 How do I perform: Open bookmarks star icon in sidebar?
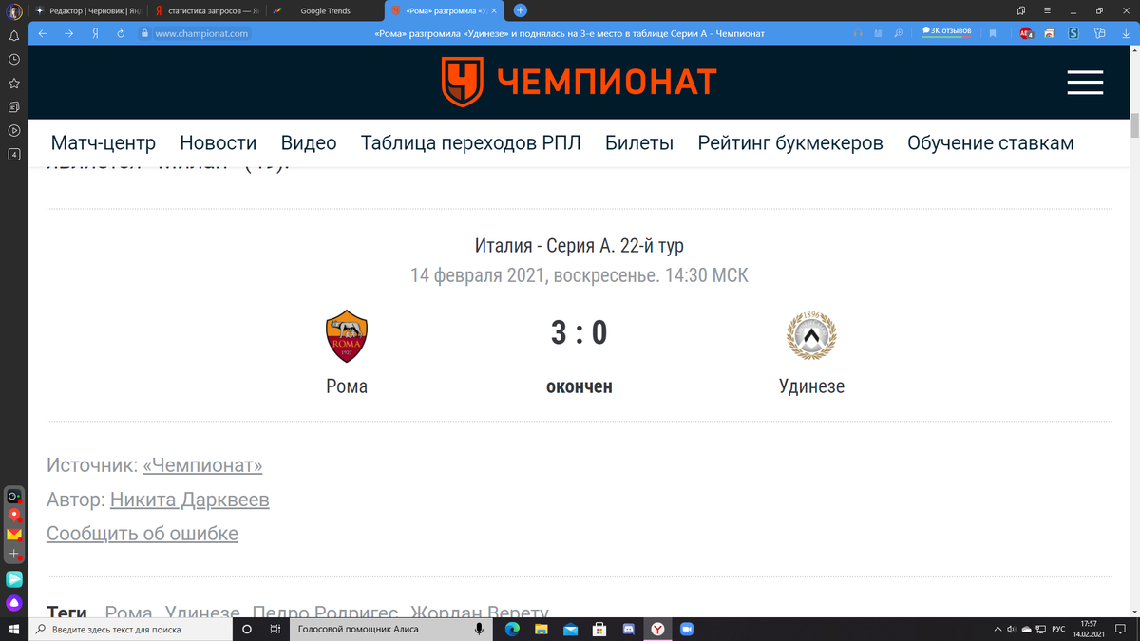(x=14, y=83)
